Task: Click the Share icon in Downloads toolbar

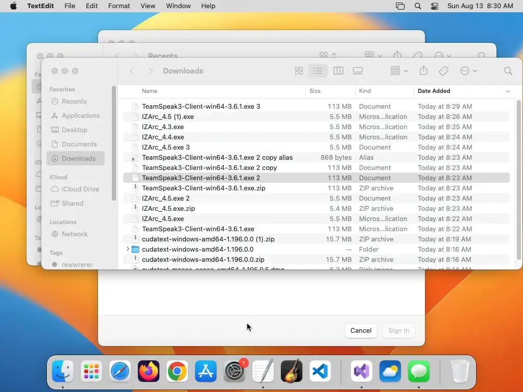Action: [423, 70]
